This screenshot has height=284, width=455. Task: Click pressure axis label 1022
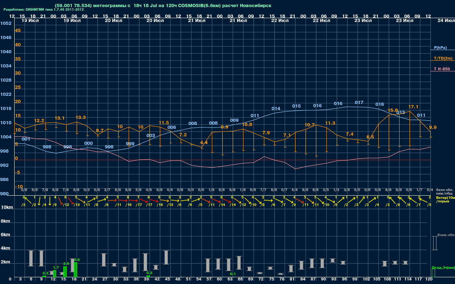pyautogui.click(x=6, y=94)
